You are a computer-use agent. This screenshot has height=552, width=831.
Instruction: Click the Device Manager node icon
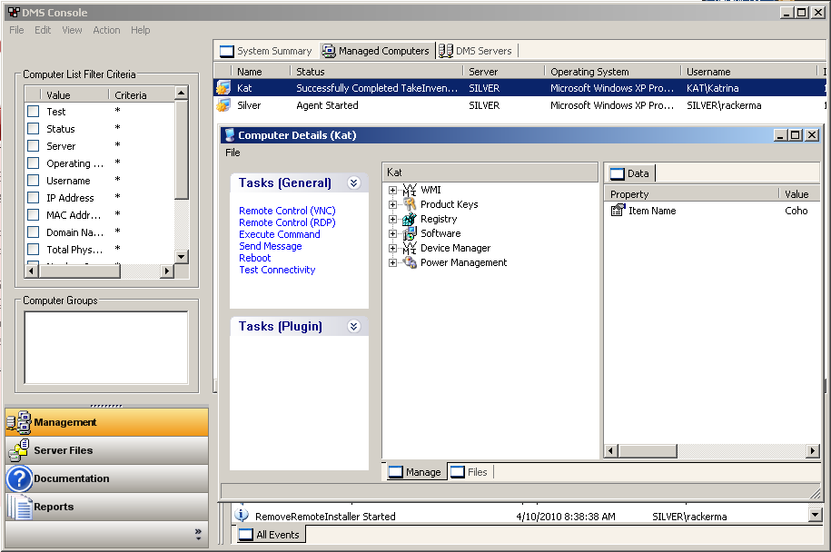410,248
